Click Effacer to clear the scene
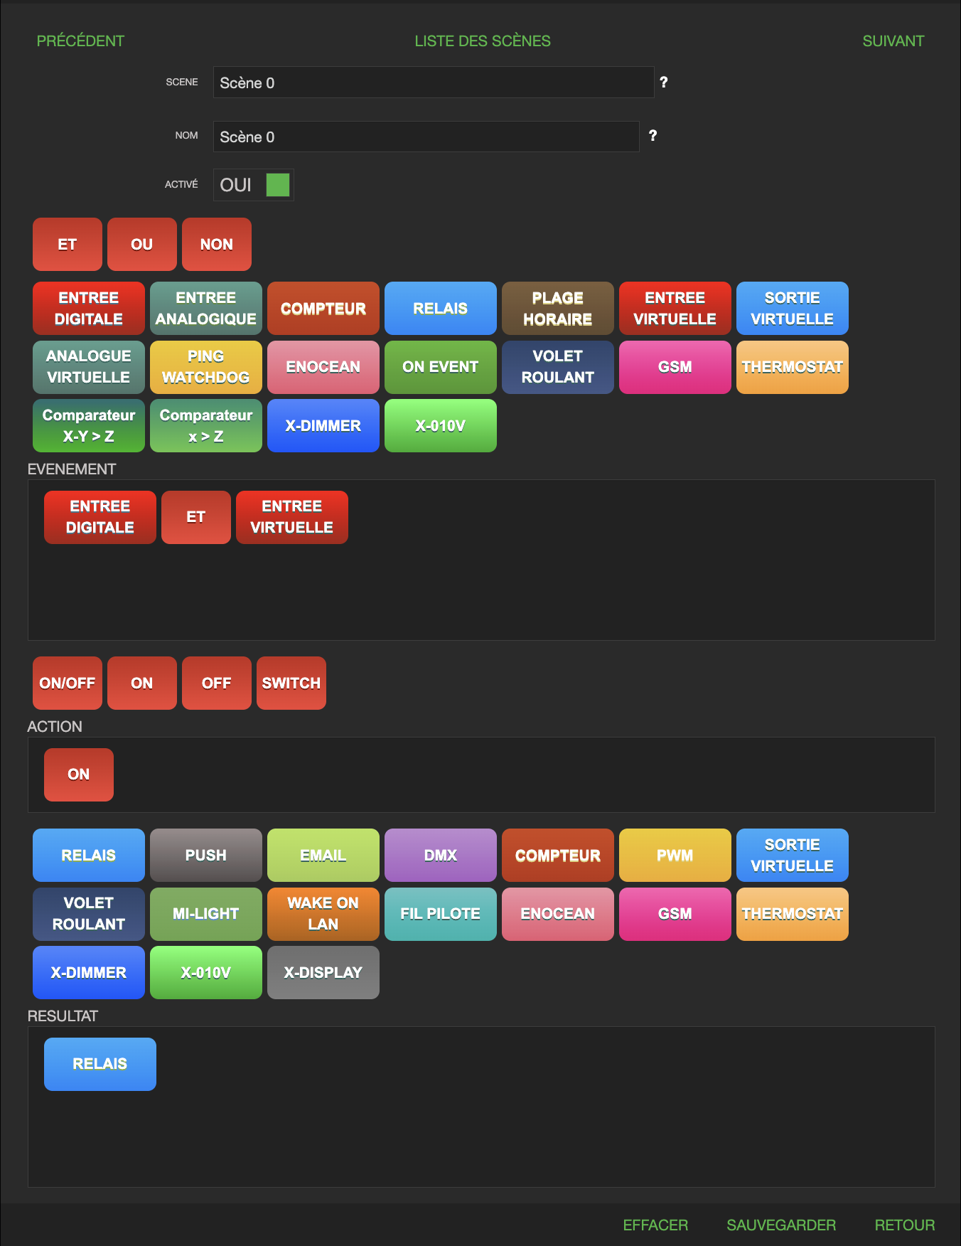Image resolution: width=961 pixels, height=1246 pixels. point(655,1225)
